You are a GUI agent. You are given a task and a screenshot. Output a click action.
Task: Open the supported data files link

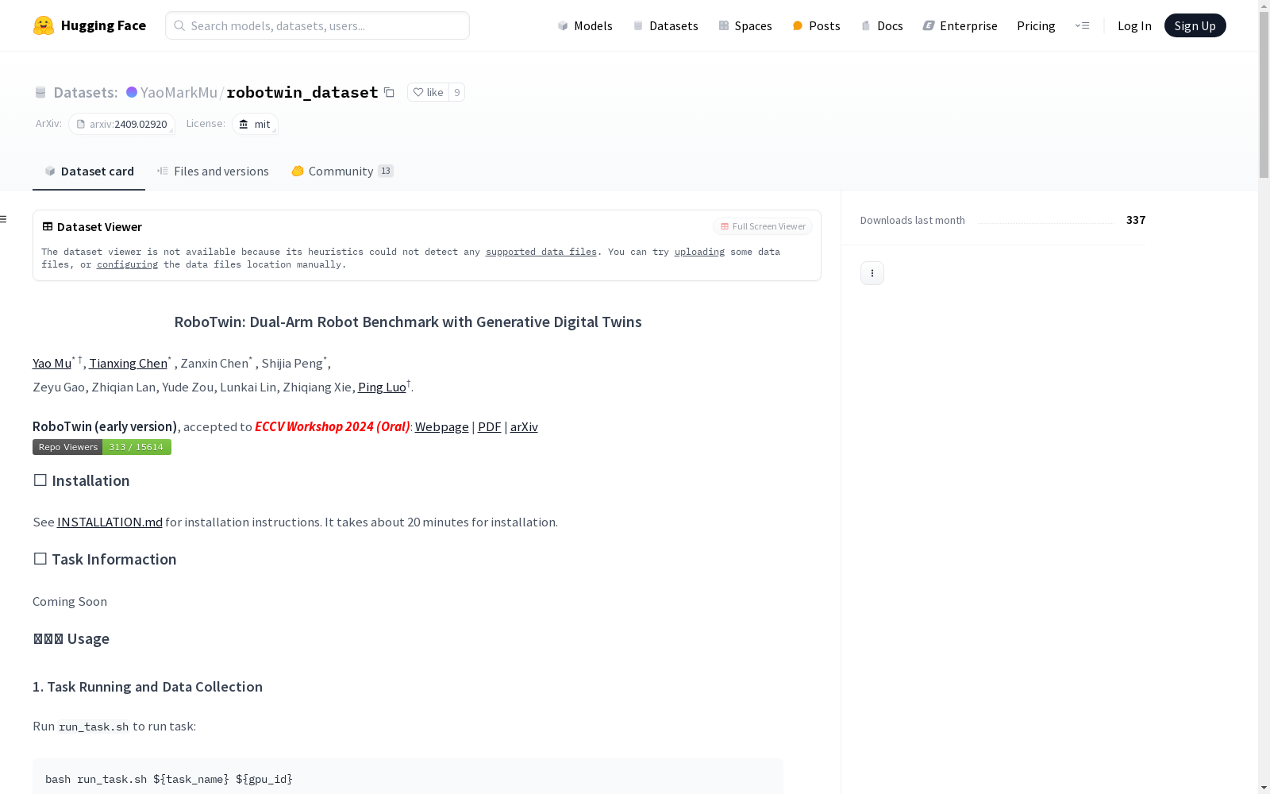tap(541, 252)
